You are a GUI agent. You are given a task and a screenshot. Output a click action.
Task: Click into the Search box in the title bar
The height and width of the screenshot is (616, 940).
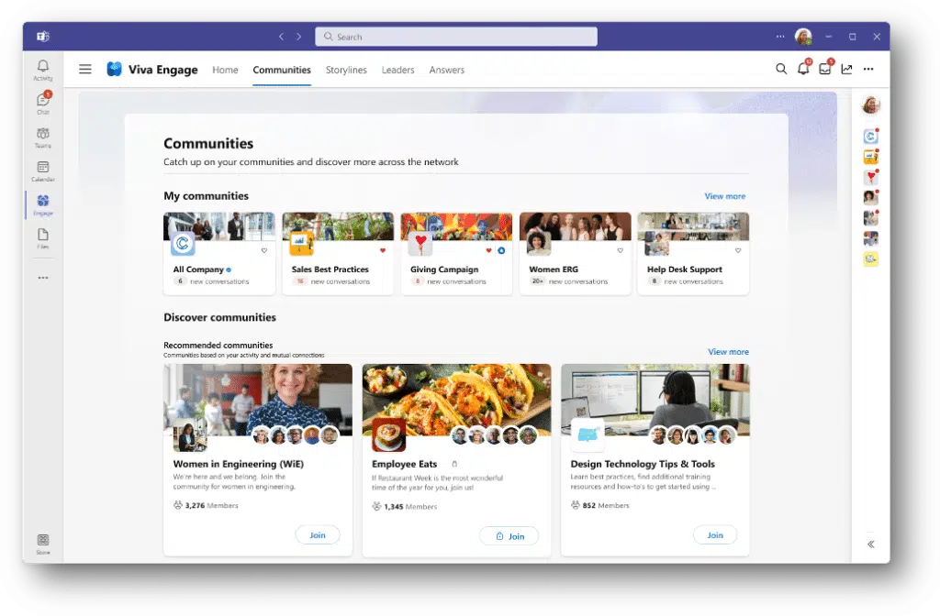pos(456,37)
